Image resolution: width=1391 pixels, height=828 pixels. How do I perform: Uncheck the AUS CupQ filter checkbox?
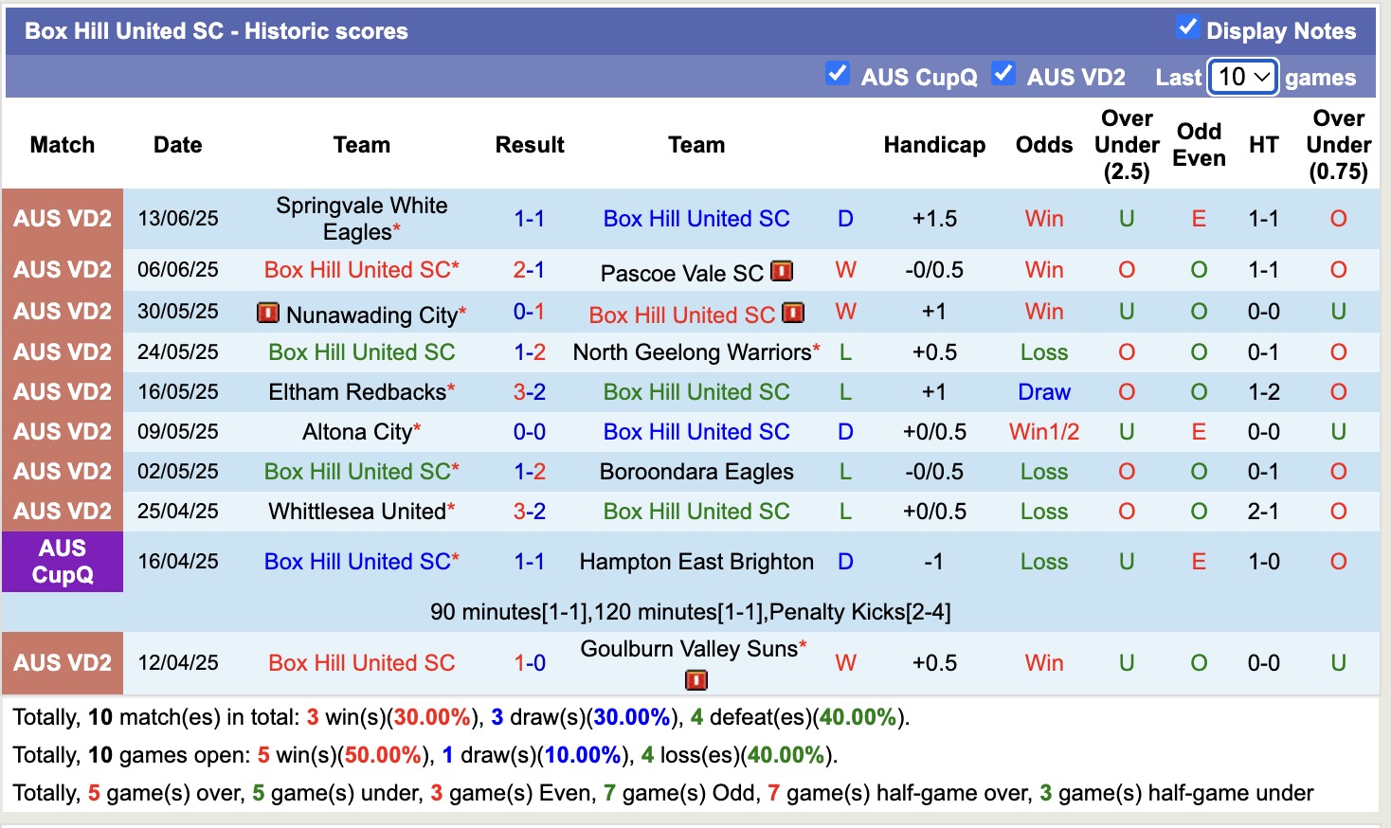pyautogui.click(x=837, y=73)
